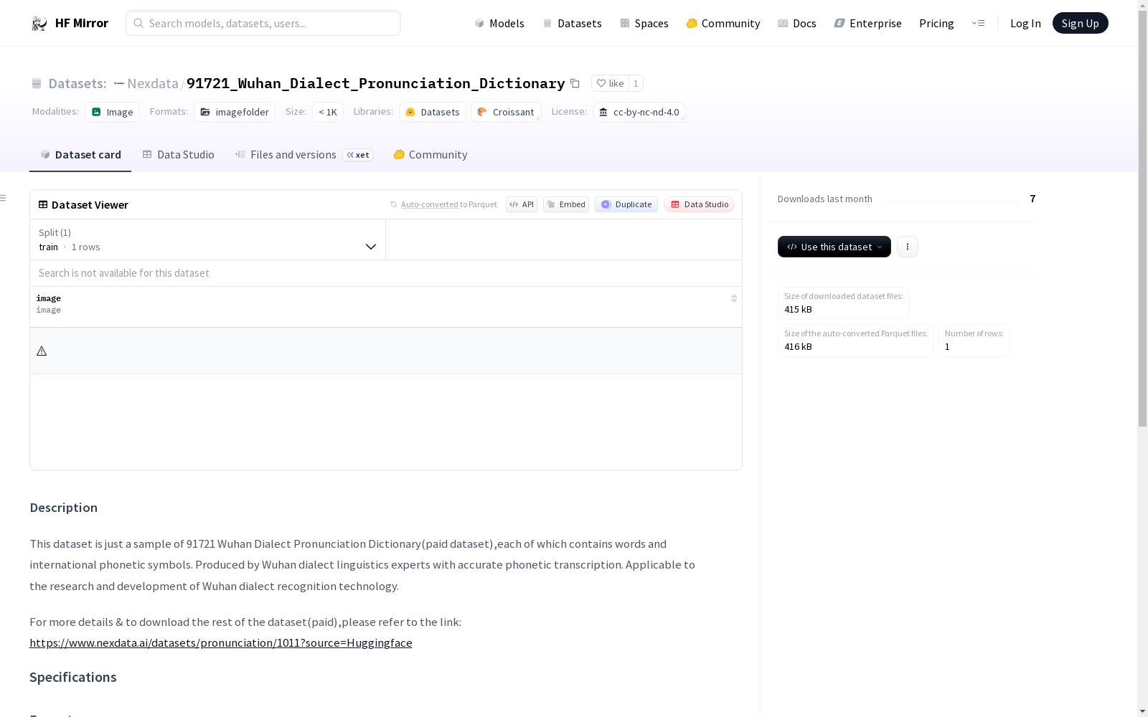Click the Embed button
Screen dimensions: 1148x717
coord(566,204)
